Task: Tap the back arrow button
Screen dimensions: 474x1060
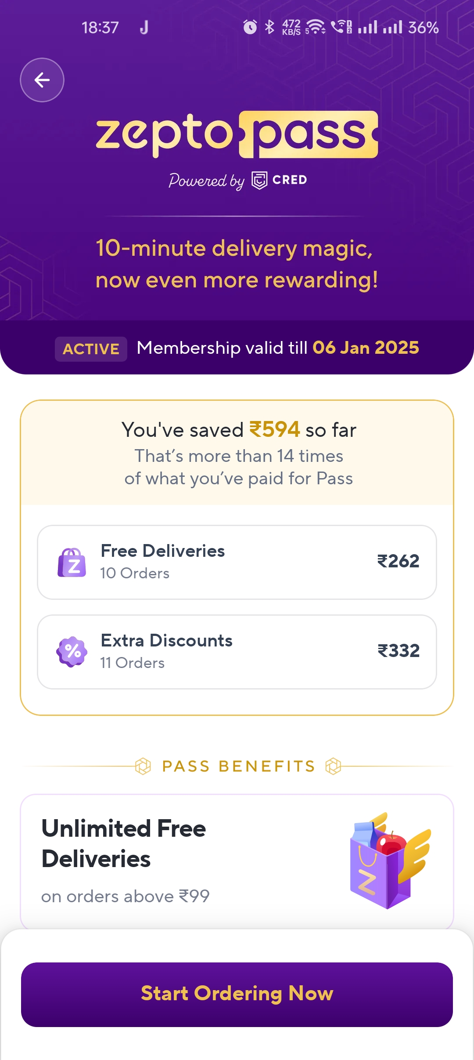Action: [42, 80]
